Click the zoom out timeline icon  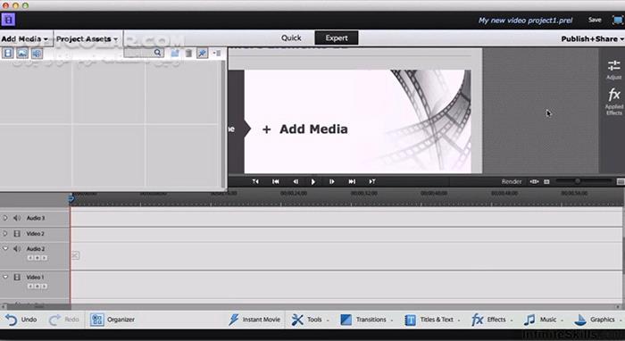(x=546, y=181)
